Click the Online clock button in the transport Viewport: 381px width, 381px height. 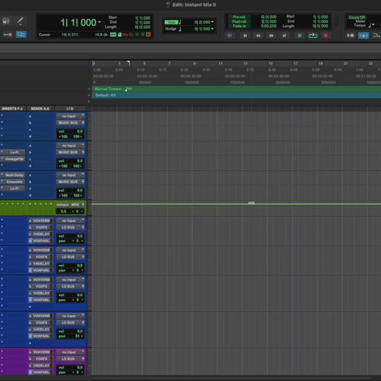click(229, 36)
